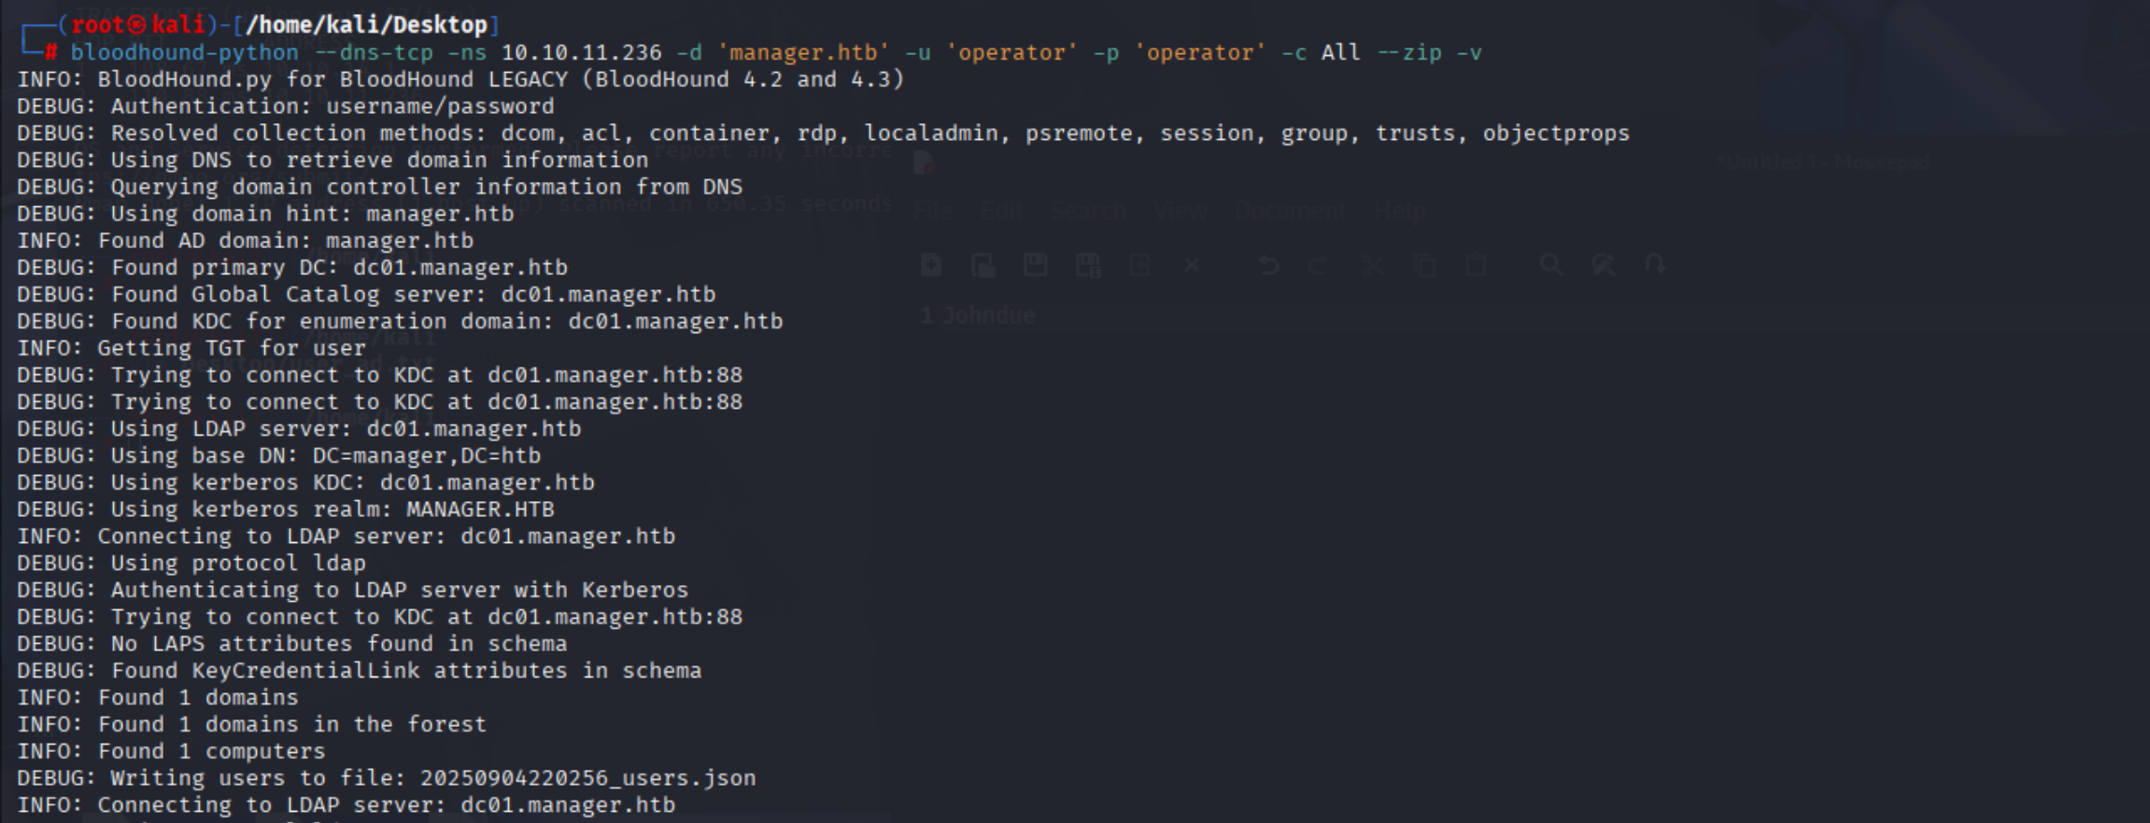This screenshot has height=823, width=2150.
Task: Click Reload icon in background Mousepad toolbar
Action: pos(1139,266)
